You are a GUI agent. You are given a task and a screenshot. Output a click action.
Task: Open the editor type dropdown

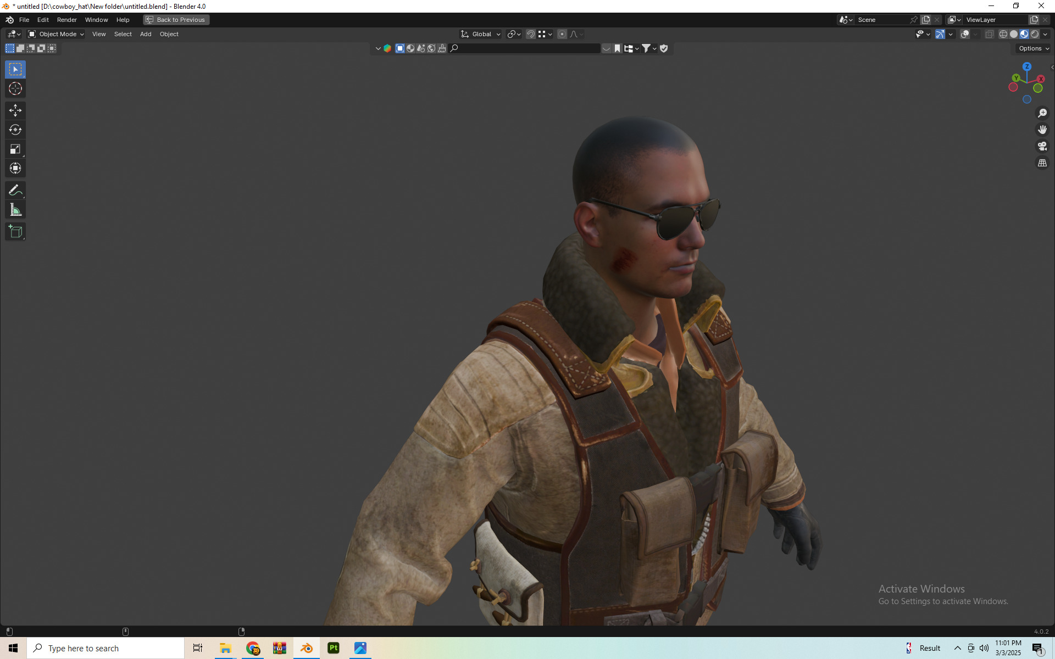point(14,34)
